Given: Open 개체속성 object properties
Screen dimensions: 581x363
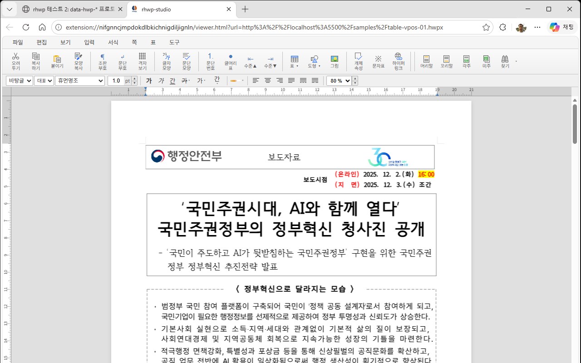Looking at the screenshot, I should [359, 61].
